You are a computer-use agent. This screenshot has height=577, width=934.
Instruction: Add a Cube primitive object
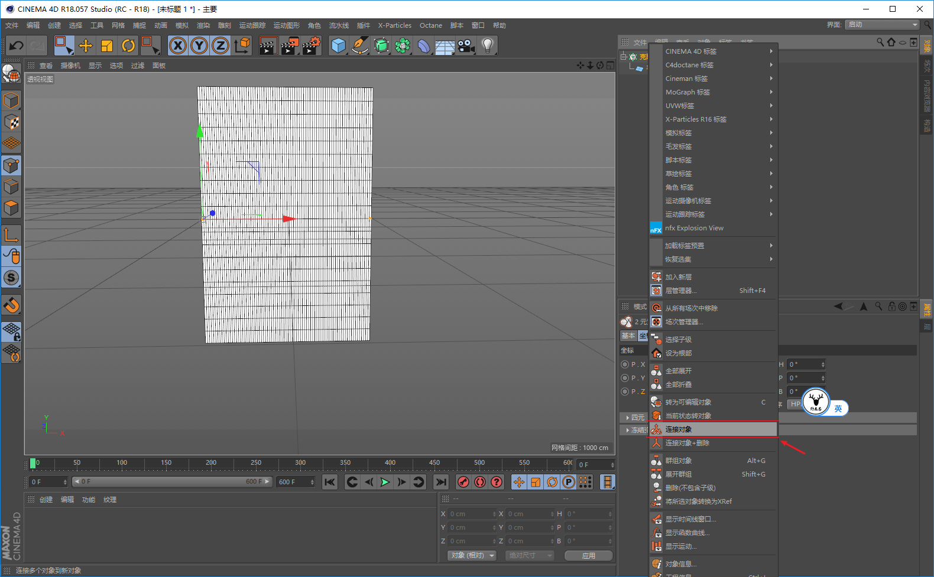pos(339,45)
